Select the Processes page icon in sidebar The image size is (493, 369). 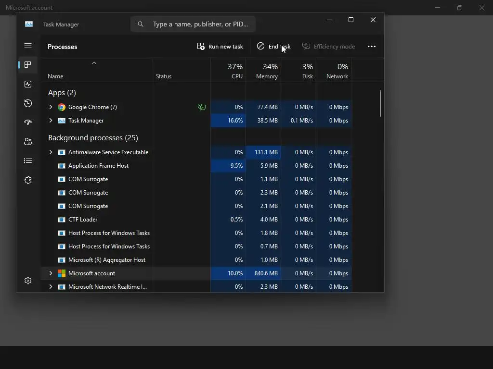(x=28, y=65)
